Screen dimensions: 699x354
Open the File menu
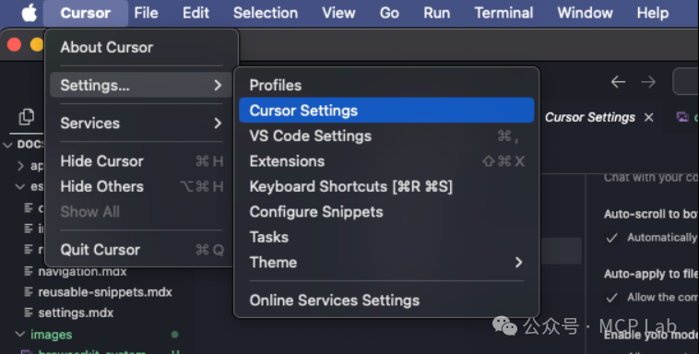(147, 13)
